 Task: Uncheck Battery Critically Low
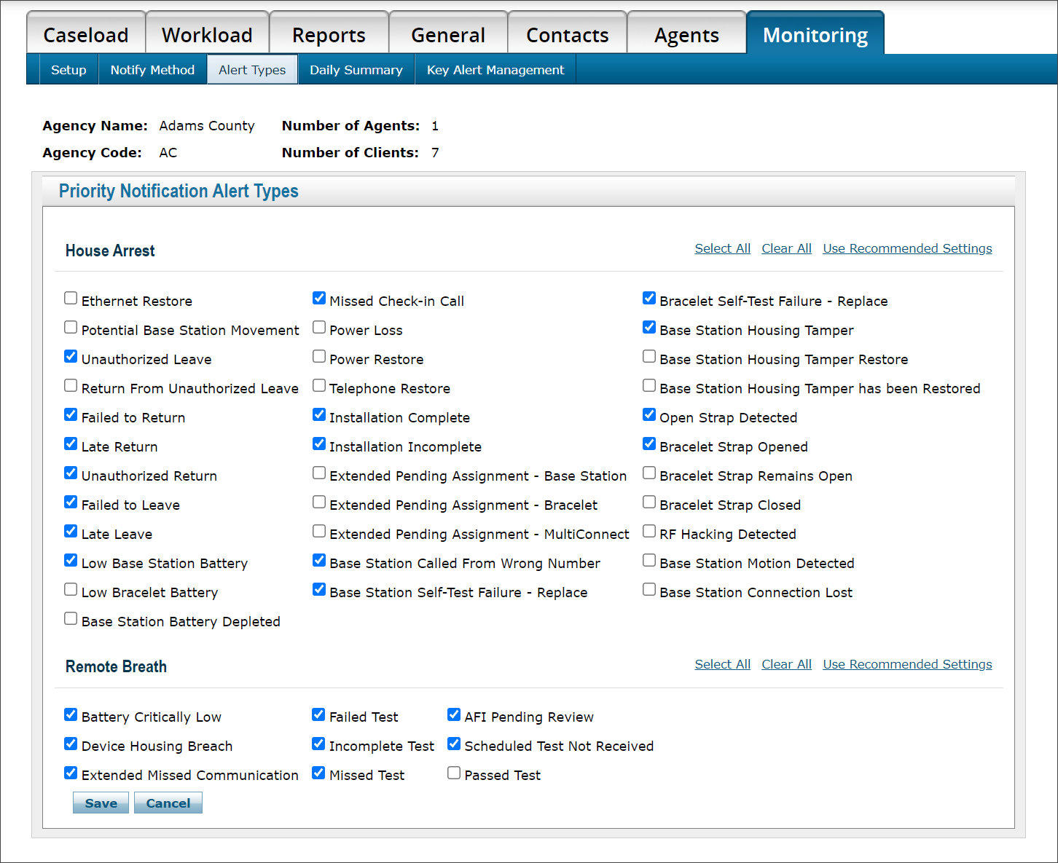(x=70, y=714)
